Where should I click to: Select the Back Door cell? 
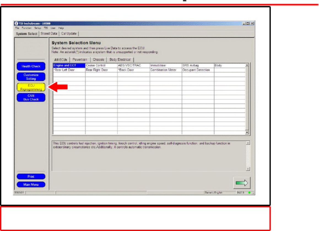tap(133, 70)
